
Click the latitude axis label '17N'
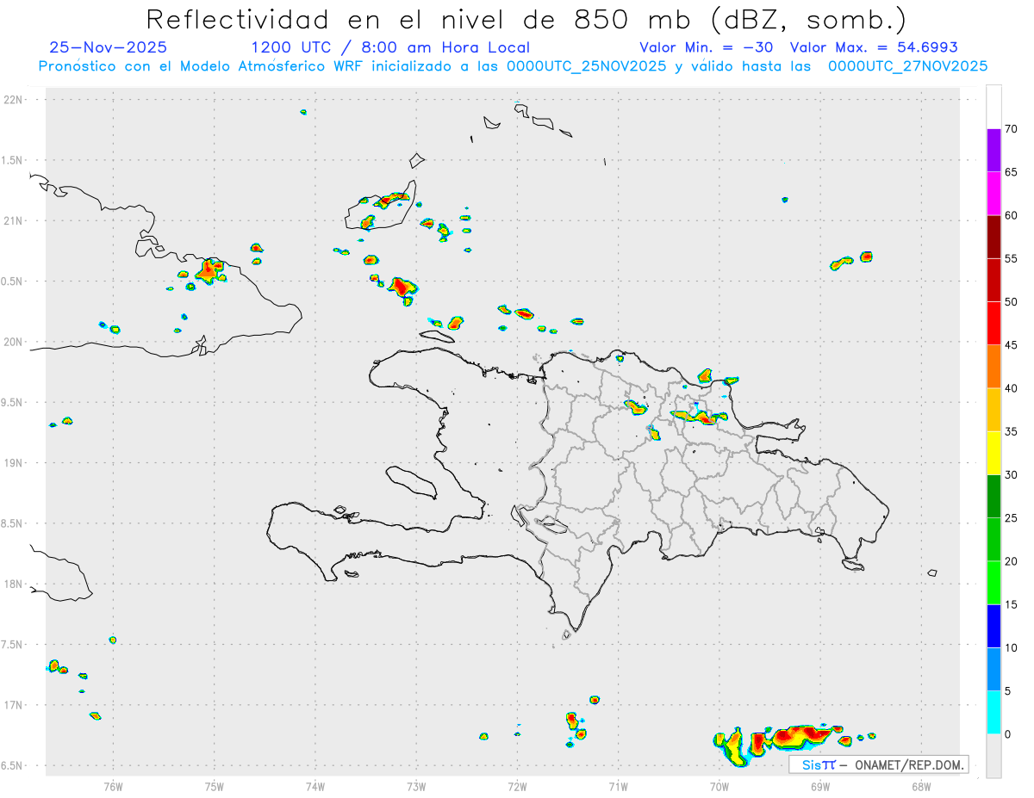pos(15,705)
